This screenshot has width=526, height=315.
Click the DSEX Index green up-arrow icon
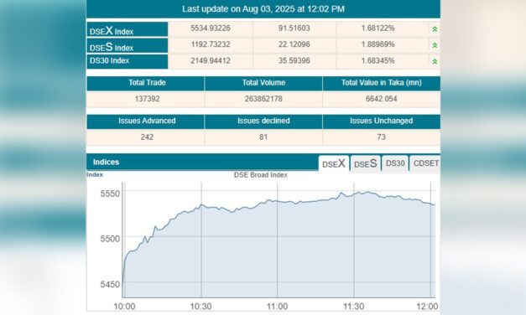pyautogui.click(x=435, y=29)
